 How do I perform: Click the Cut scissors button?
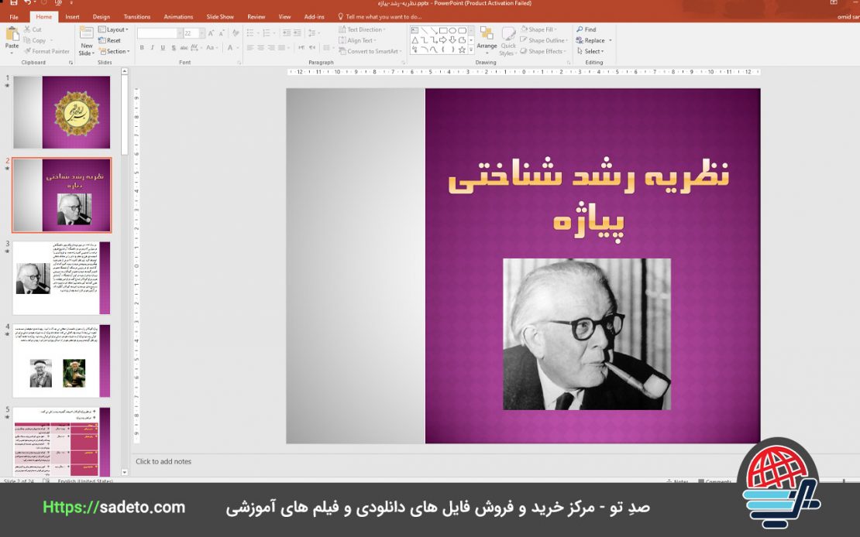point(33,29)
